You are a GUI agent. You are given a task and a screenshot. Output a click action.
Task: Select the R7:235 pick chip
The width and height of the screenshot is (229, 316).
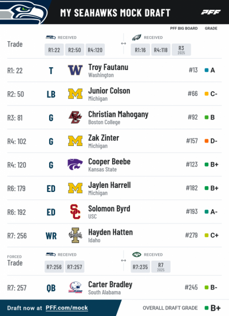(140, 267)
